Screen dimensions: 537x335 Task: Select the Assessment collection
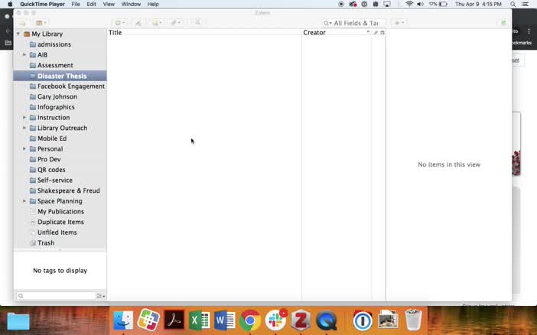pyautogui.click(x=55, y=66)
